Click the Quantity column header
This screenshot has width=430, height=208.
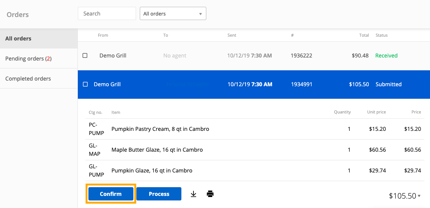tap(342, 112)
